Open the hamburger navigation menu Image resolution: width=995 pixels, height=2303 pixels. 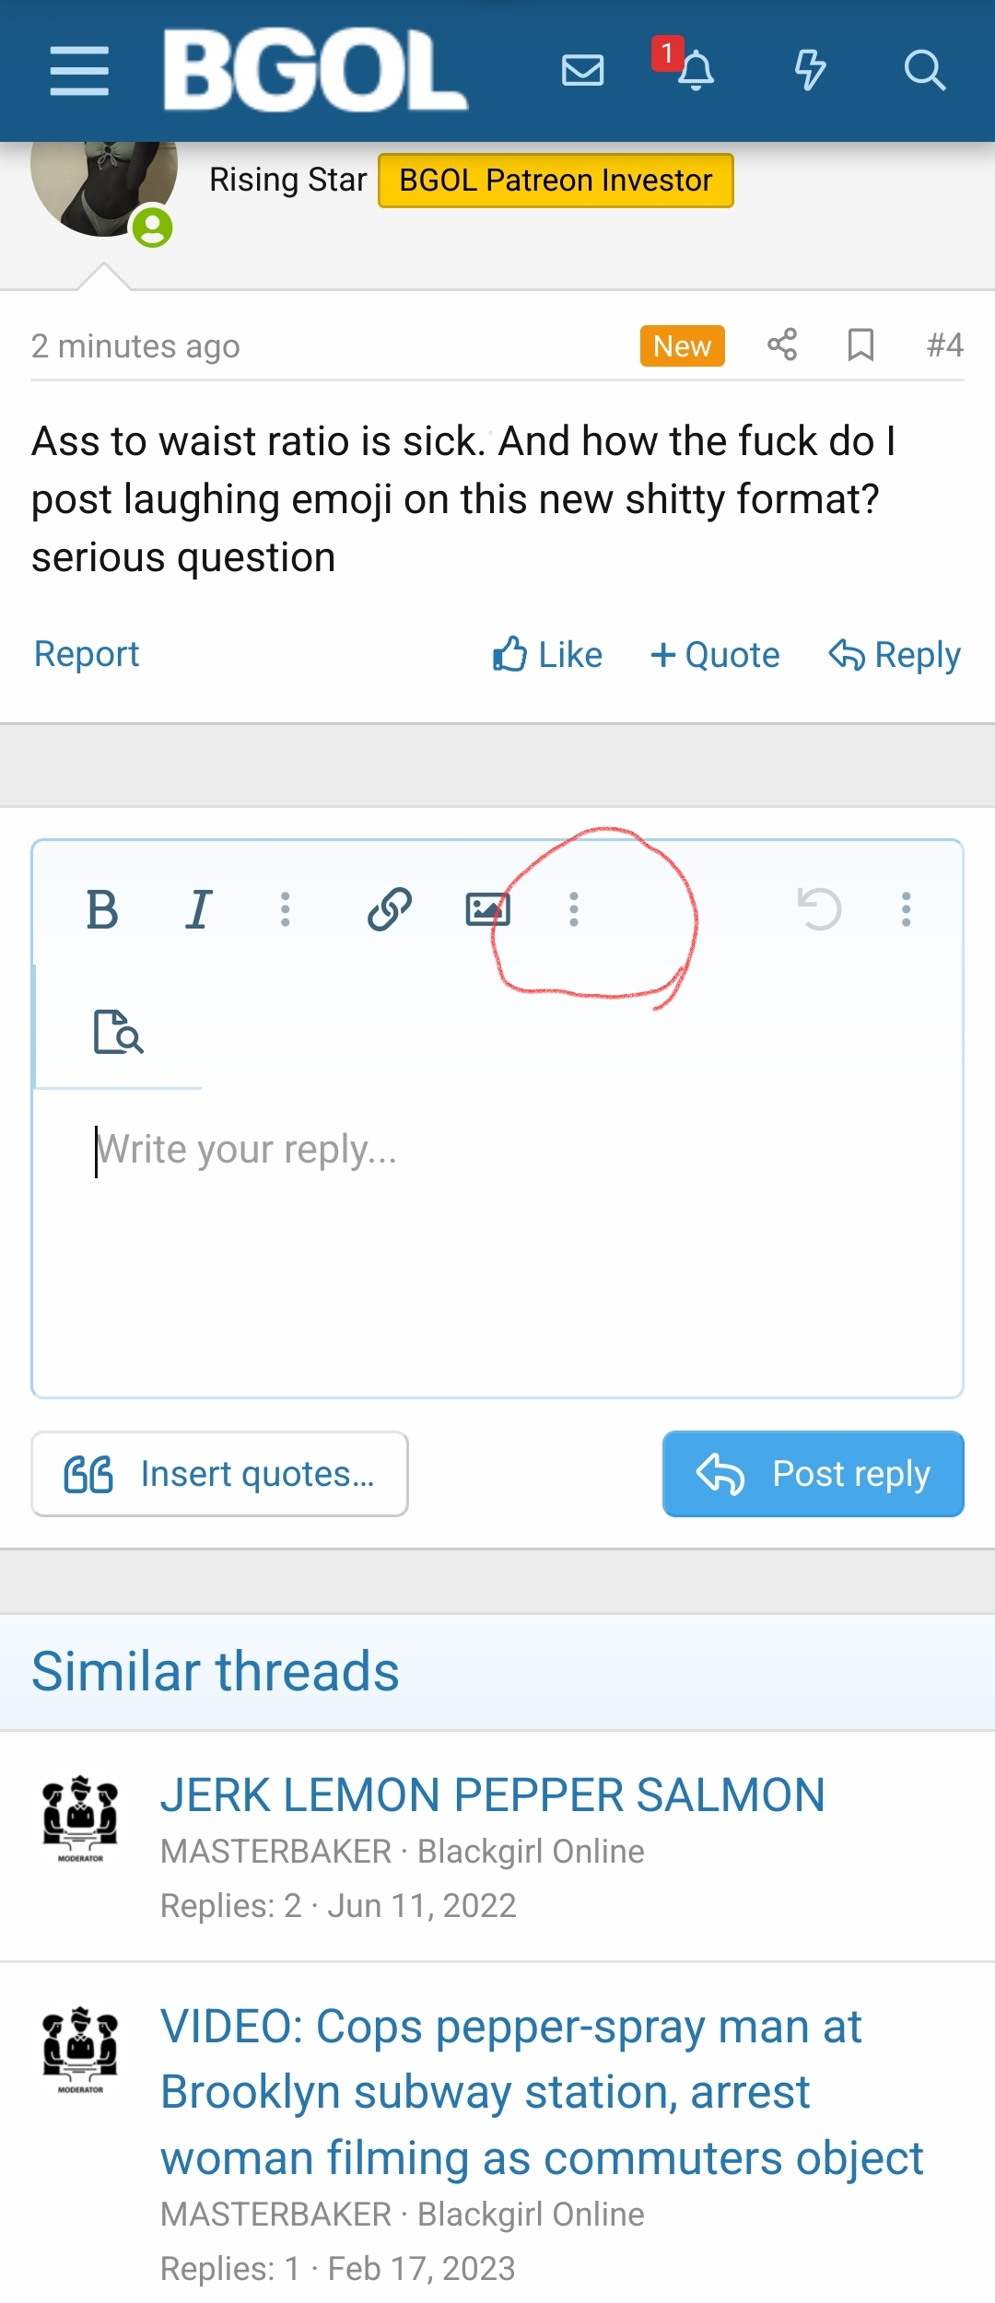79,71
